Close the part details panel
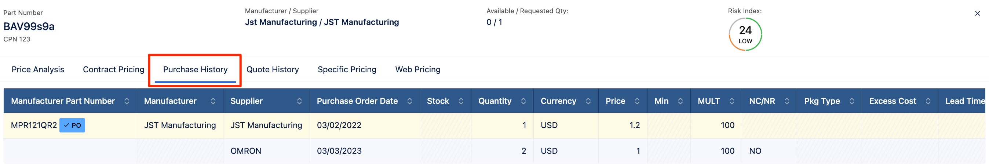The image size is (989, 164). [x=978, y=14]
